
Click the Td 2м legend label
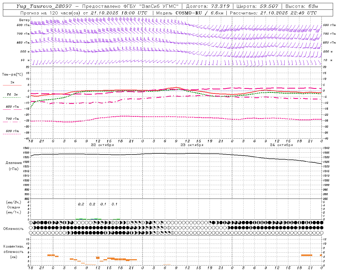pos(12,94)
